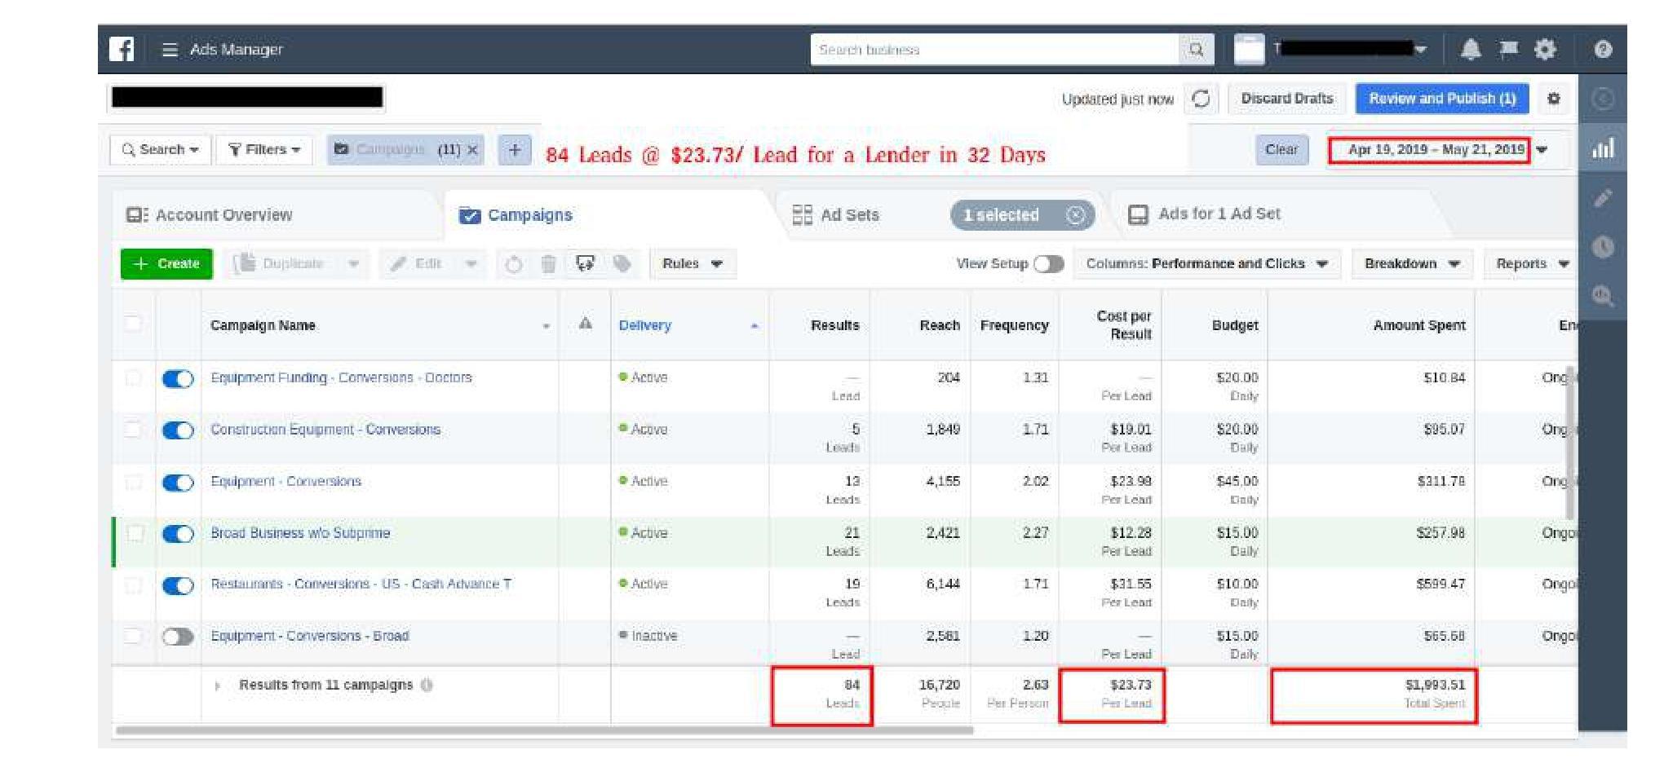The image size is (1664, 763).
Task: Clear the 1 selected ad sets pill
Action: click(x=1076, y=215)
